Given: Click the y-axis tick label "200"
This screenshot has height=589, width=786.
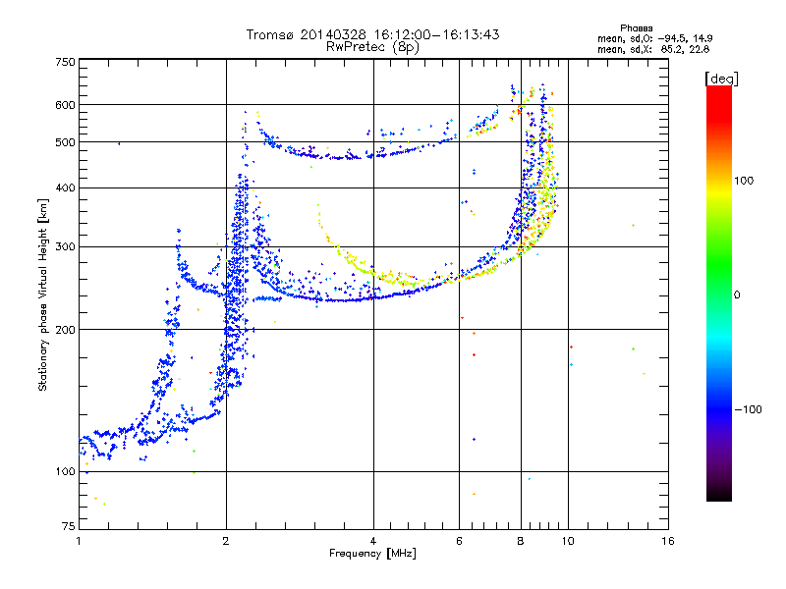Looking at the screenshot, I should pyautogui.click(x=65, y=330).
